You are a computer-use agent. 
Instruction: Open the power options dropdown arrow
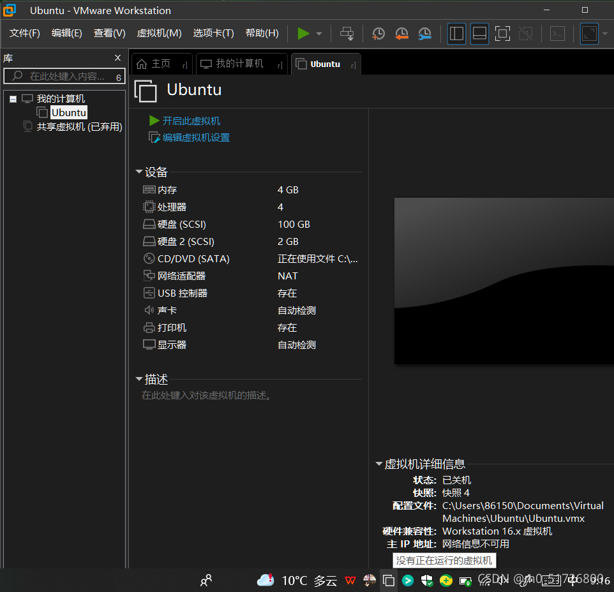(319, 34)
